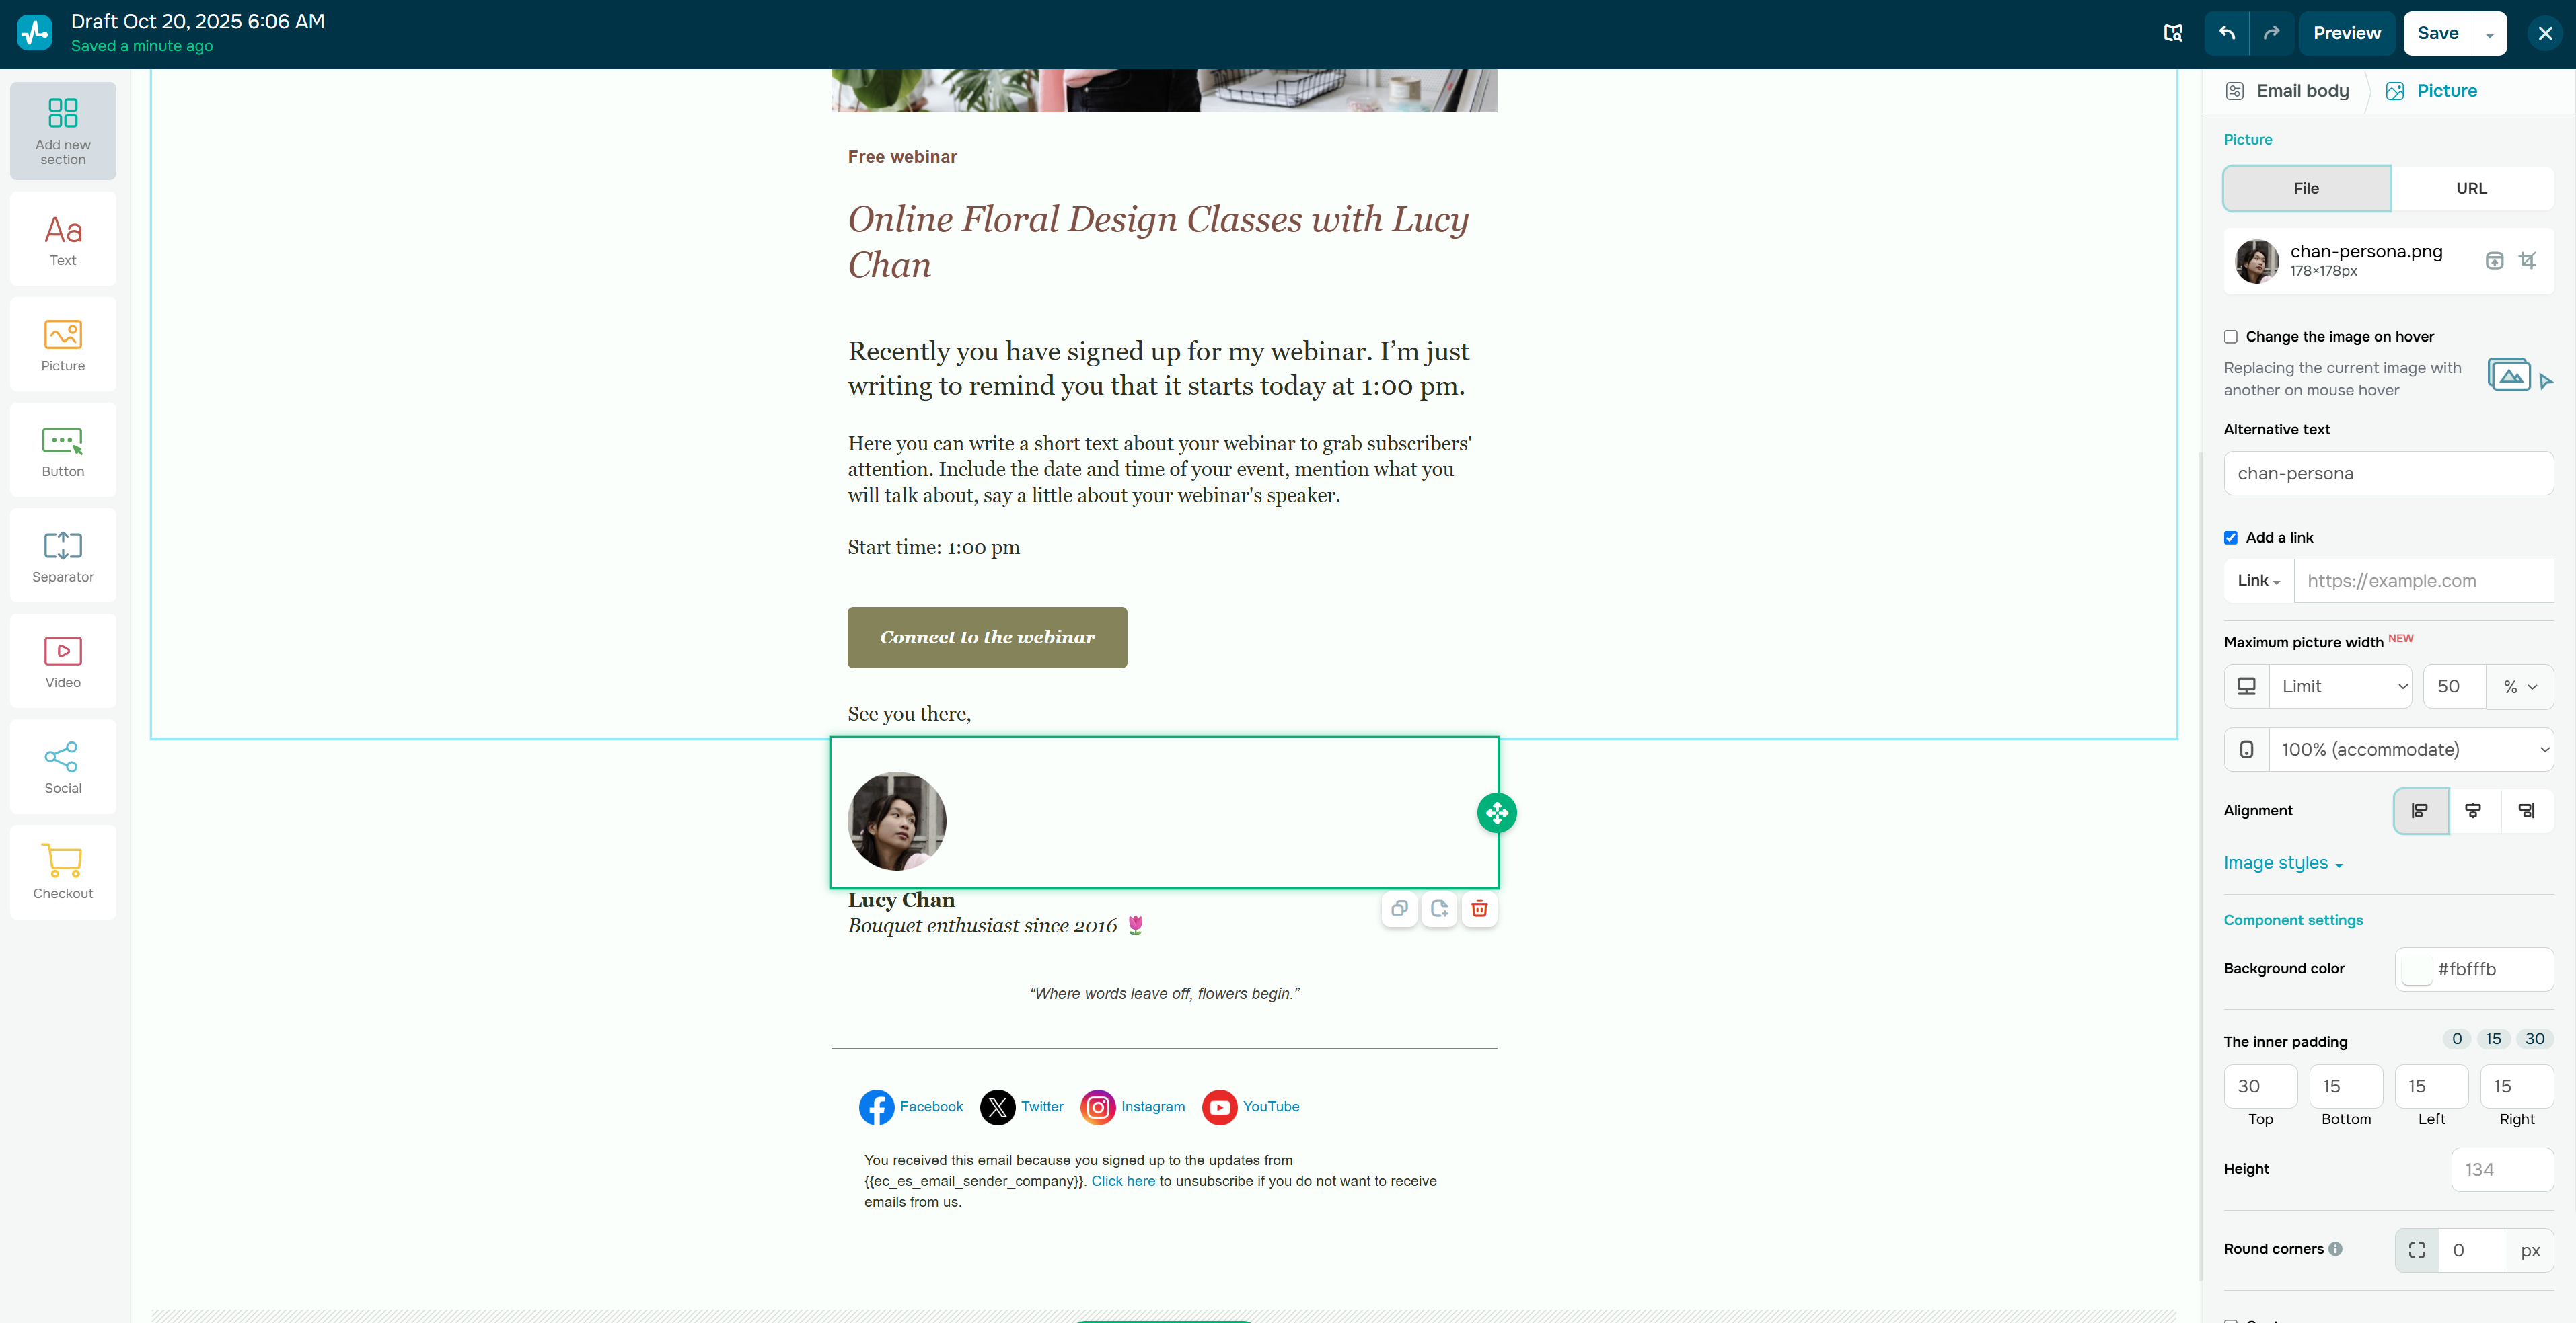Select the Picture block icon in sidebar

[x=63, y=344]
